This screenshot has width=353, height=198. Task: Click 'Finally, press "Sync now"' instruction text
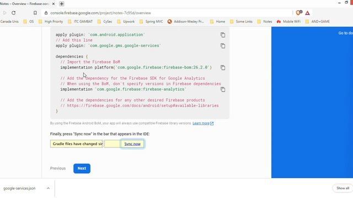click(100, 134)
